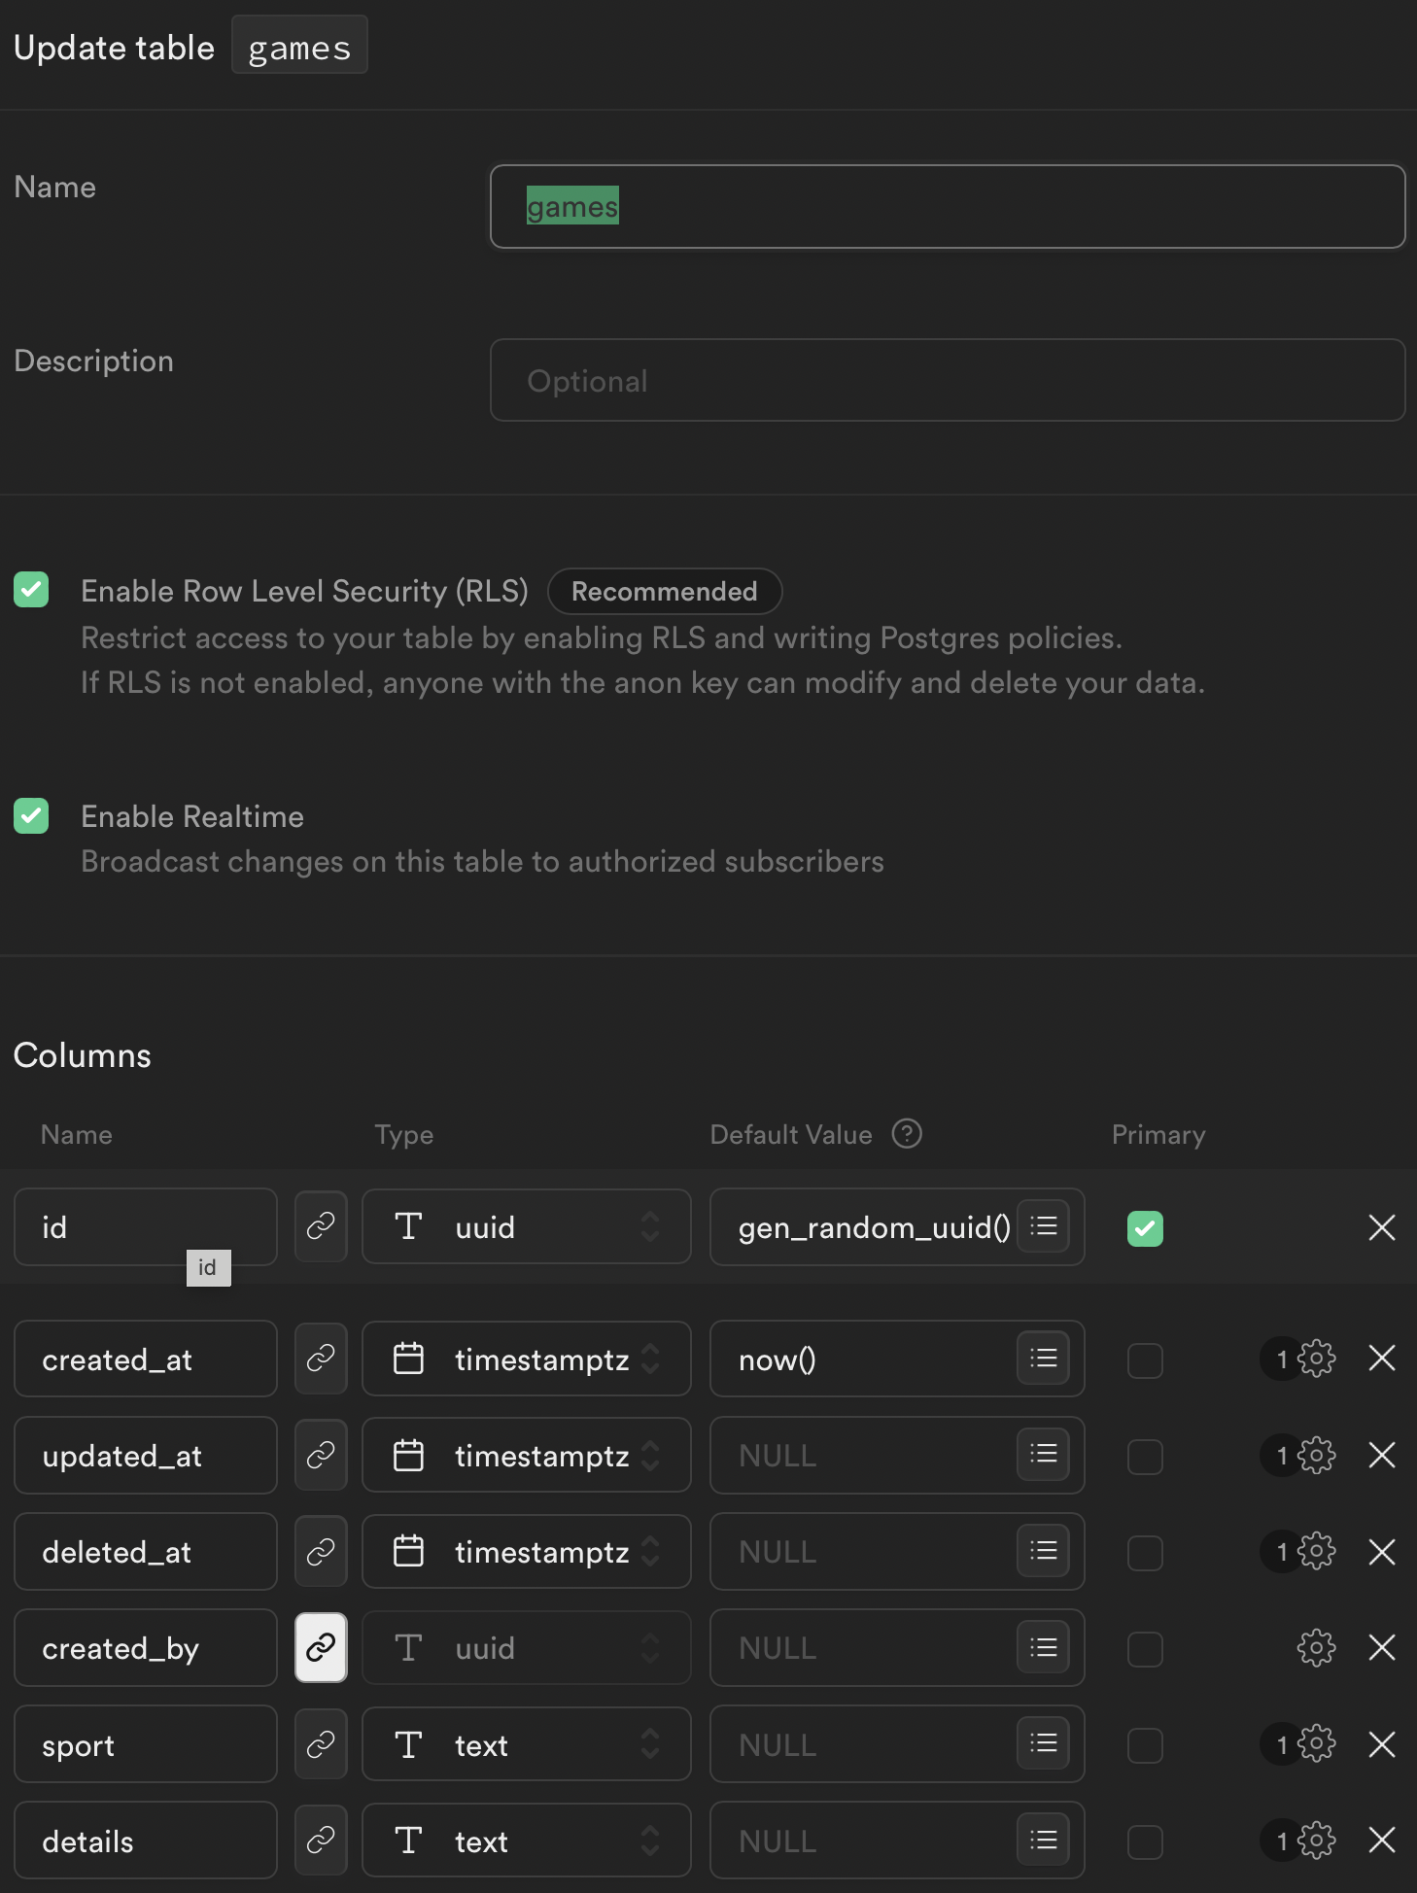Edit the updated_at column name field
This screenshot has width=1417, height=1893.
pyautogui.click(x=146, y=1455)
